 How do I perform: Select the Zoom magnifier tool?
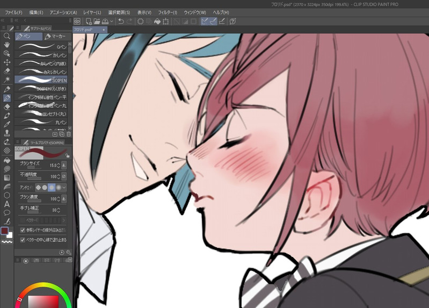[x=7, y=36]
